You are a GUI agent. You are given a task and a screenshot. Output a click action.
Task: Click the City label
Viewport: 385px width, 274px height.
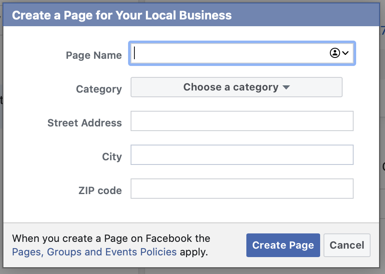(112, 157)
